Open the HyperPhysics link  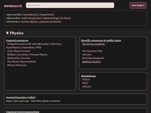click(13, 47)
